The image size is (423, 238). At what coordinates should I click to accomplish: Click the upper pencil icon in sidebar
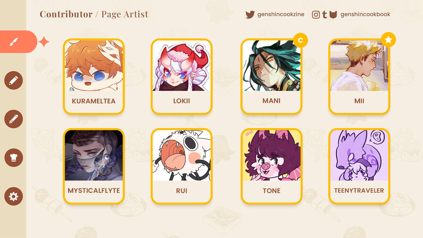[x=13, y=81]
